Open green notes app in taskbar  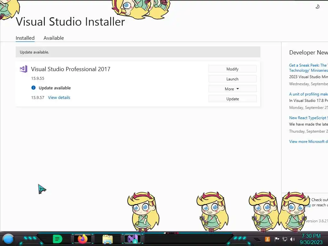58,239
